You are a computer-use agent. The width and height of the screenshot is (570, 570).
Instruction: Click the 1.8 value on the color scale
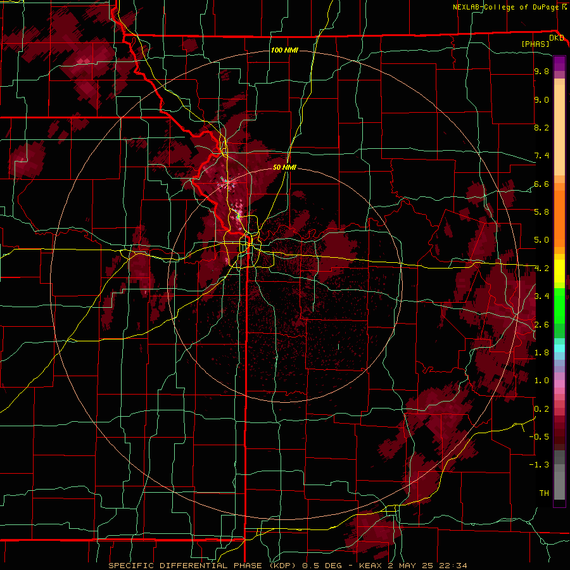541,352
